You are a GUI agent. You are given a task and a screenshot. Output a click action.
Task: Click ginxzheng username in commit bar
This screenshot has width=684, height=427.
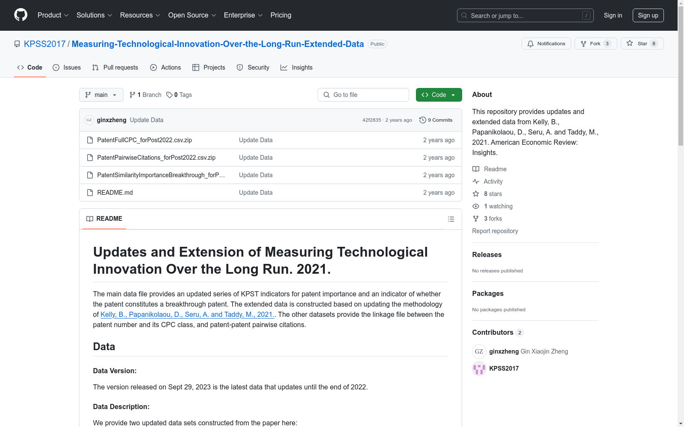pos(112,120)
